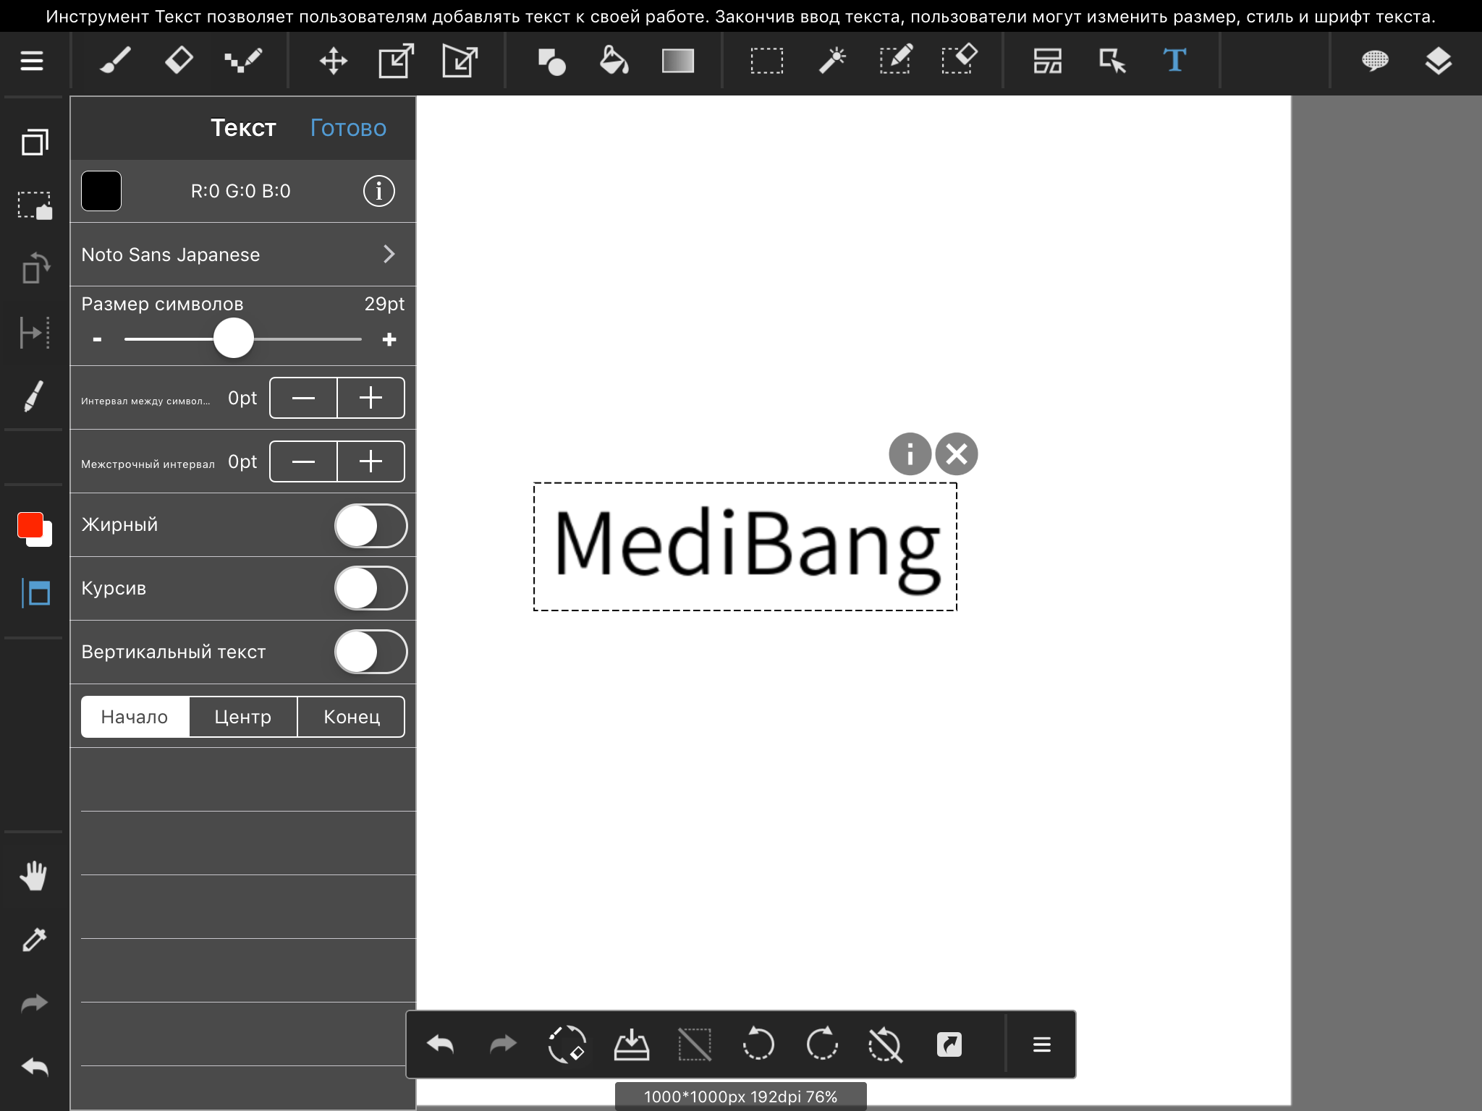Select Начало alignment tab
1482x1111 pixels.
pos(135,717)
